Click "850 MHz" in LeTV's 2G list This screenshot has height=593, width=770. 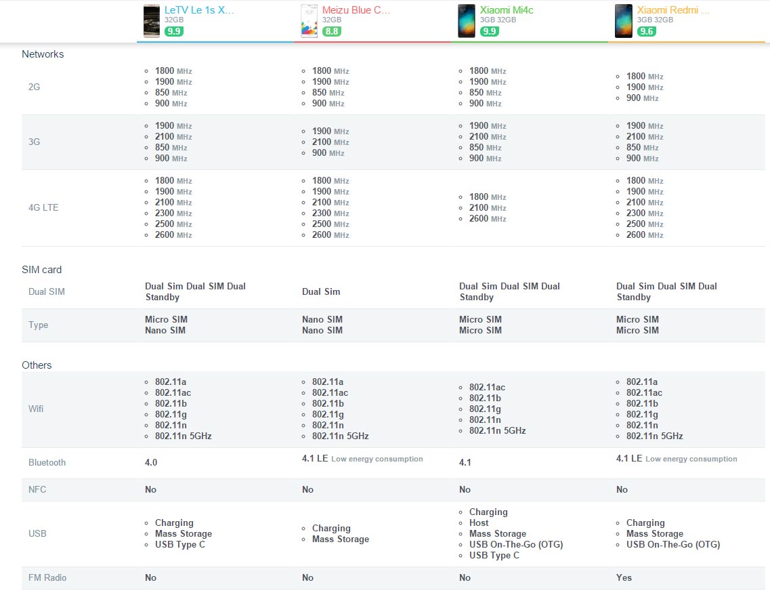click(x=171, y=92)
